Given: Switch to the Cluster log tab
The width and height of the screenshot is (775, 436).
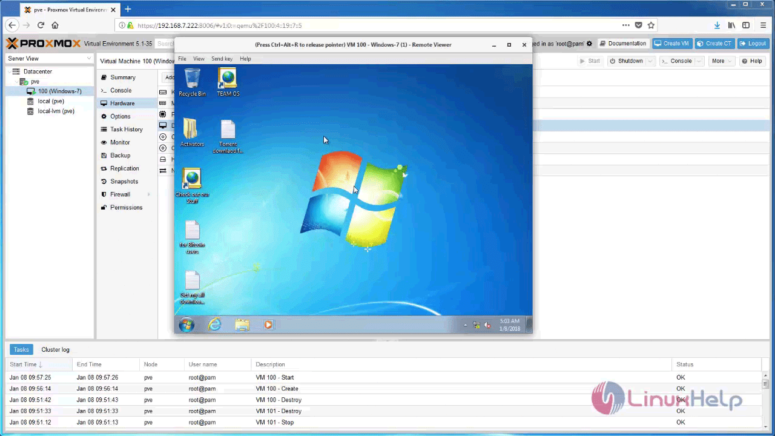Looking at the screenshot, I should 55,349.
